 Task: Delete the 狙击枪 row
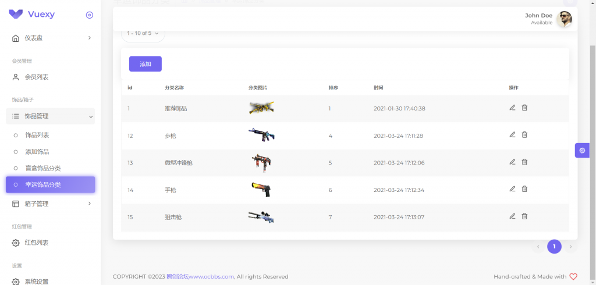tap(524, 216)
